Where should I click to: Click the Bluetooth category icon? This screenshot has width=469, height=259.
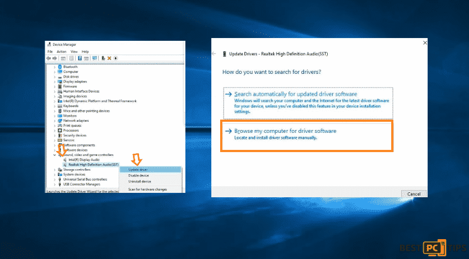point(60,67)
